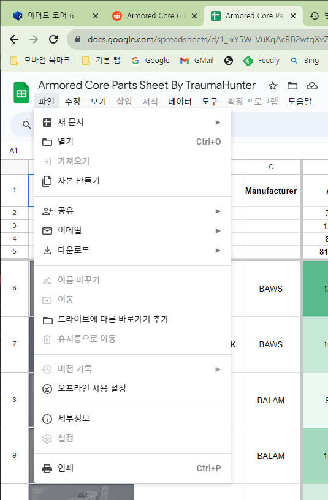
Task: Click the toolbar search magnifier icon
Action: pyautogui.click(x=27, y=125)
